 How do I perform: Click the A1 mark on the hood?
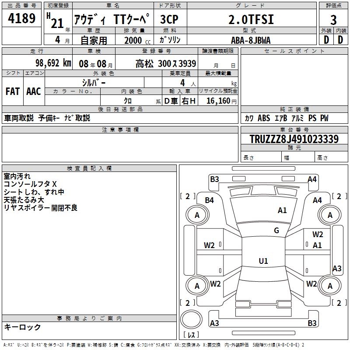tap(282, 210)
